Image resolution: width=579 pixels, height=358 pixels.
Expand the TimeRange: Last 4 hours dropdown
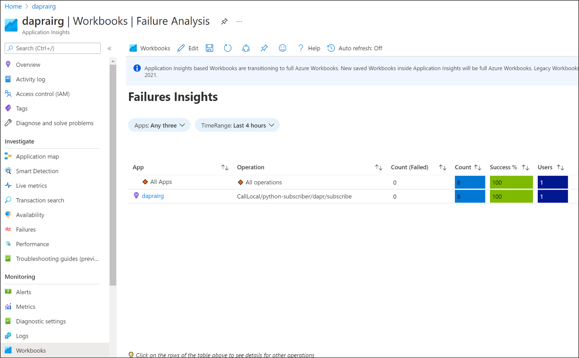point(237,125)
